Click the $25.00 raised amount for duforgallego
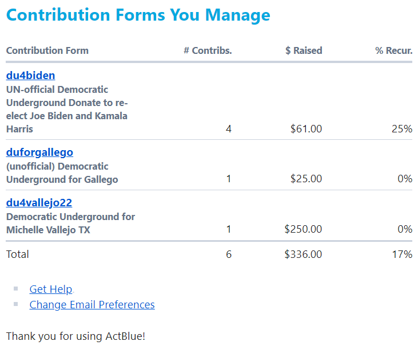 306,179
